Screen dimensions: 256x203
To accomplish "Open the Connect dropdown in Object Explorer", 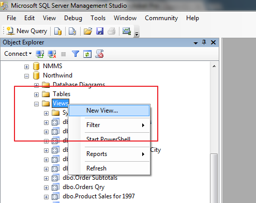I will [18, 54].
